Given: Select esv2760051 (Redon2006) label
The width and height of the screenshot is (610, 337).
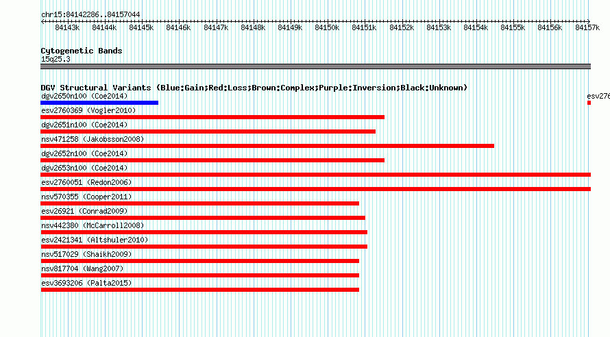Looking at the screenshot, I should 86,182.
